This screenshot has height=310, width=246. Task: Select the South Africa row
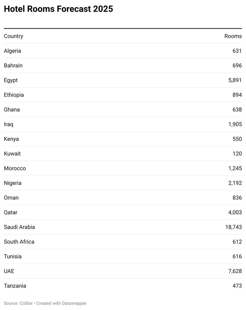[123, 242]
